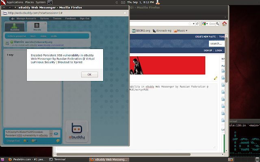Click bookmark star in Pastebin window URL bar

pyautogui.click(x=190, y=23)
